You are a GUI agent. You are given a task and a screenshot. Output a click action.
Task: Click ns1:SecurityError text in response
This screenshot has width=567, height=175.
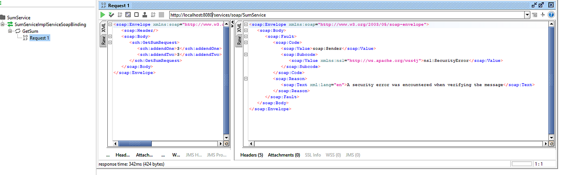click(446, 61)
